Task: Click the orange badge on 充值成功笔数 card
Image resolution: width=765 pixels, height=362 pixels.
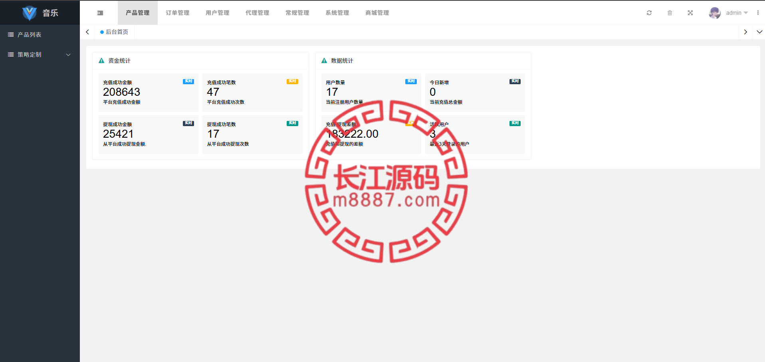Action: [292, 81]
